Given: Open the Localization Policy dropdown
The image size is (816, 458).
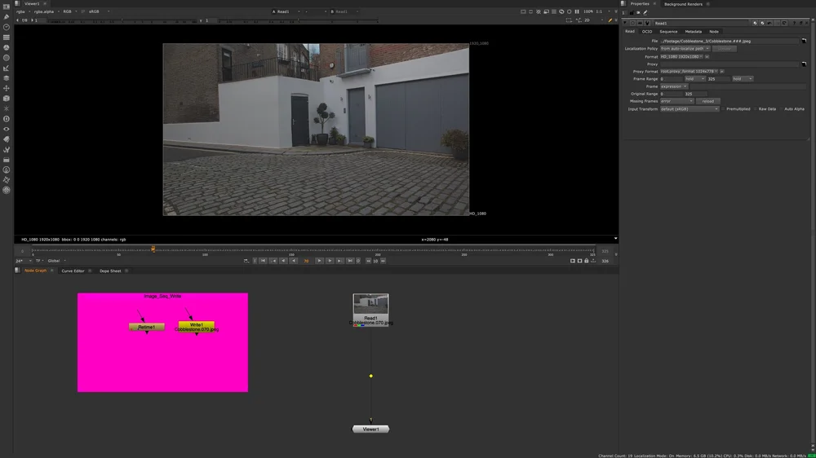Looking at the screenshot, I should point(685,48).
